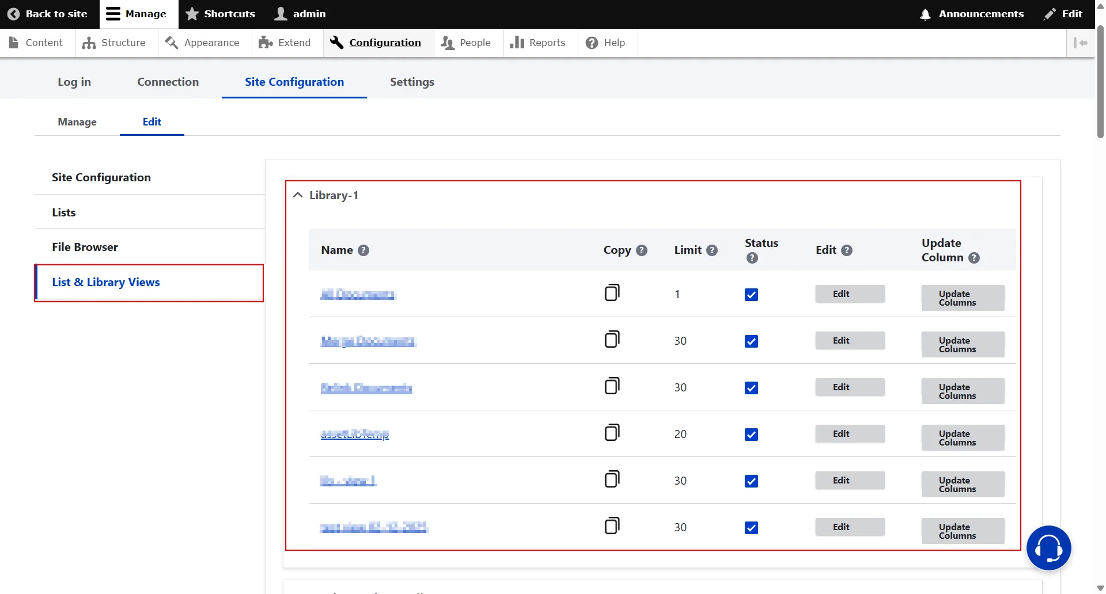Screen dimensions: 1106x594
Task: Open the Name column help icon
Action: pyautogui.click(x=363, y=250)
